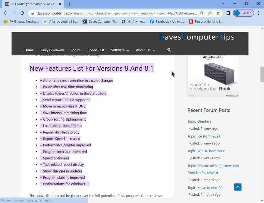Click 'Optimizations for Windows 11' item
The image size is (264, 203).
pyautogui.click(x=65, y=184)
